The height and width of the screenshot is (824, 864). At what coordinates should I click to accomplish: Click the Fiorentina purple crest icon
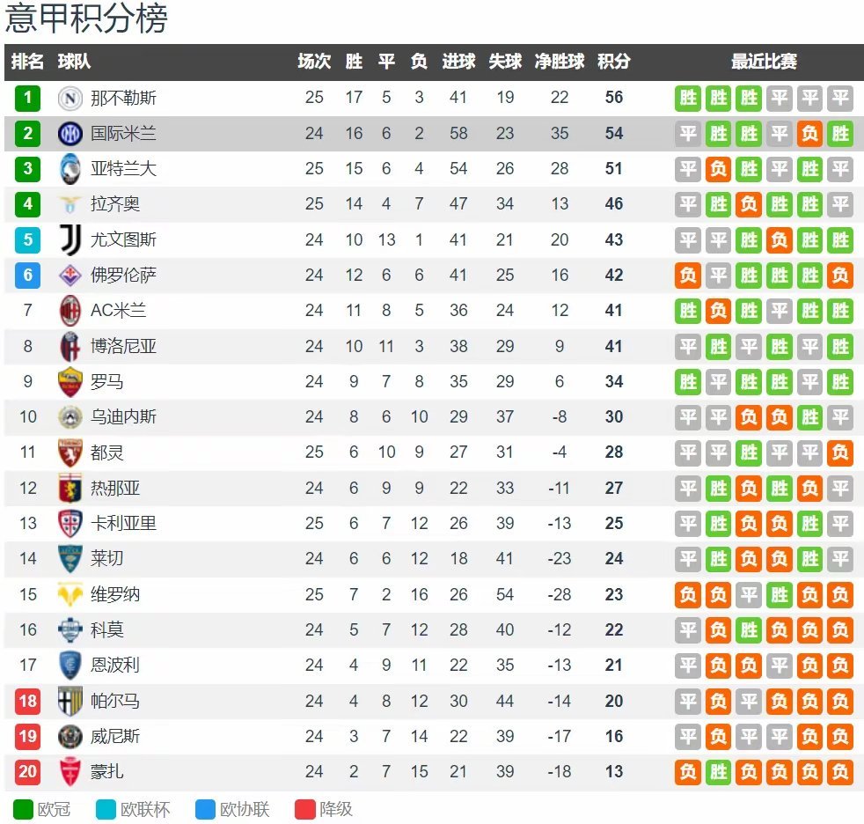tap(70, 276)
